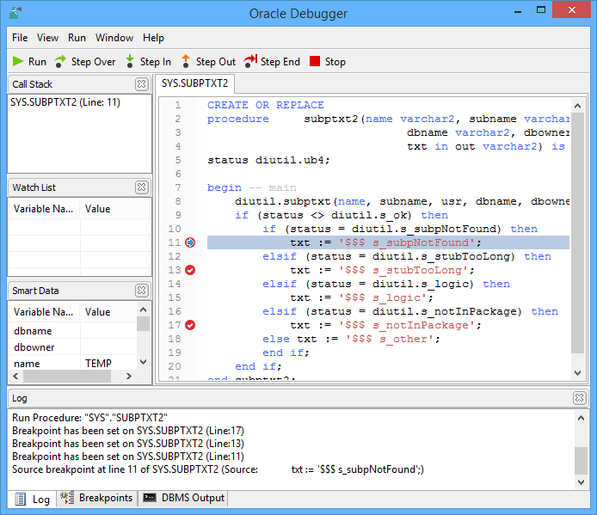The image size is (597, 515).
Task: Click code editor scroll down arrow
Action: (x=577, y=372)
